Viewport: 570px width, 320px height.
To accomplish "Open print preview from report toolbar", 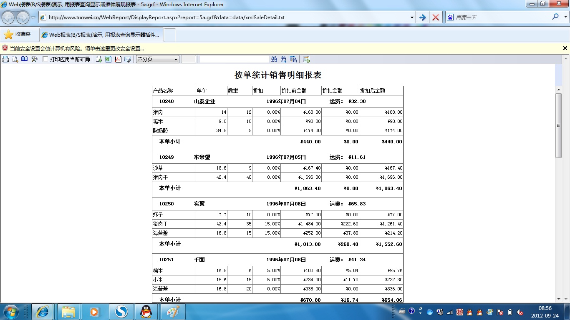I will tap(15, 59).
